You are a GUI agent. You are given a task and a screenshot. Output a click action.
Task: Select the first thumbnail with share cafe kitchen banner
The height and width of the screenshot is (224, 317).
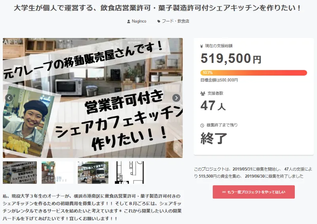pyautogui.click(x=20, y=173)
